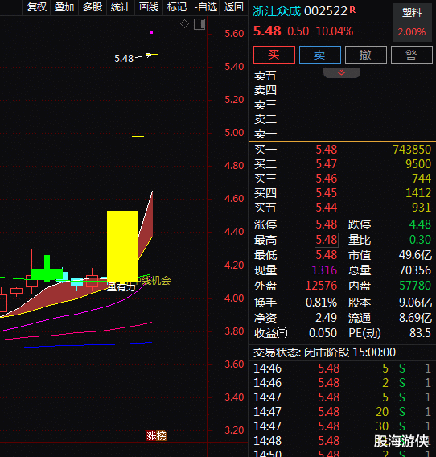Open 统计 statistics tool
This screenshot has width=436, height=457.
121,7
